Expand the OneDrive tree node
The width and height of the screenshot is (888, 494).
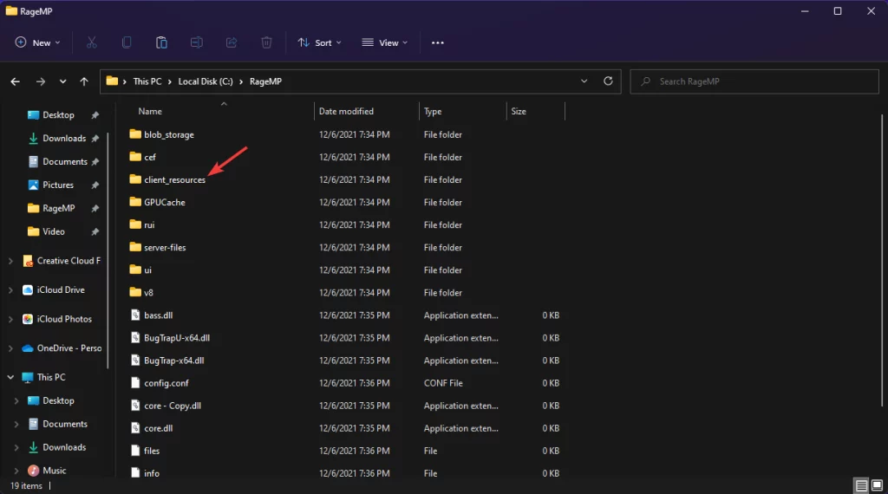[x=10, y=348]
